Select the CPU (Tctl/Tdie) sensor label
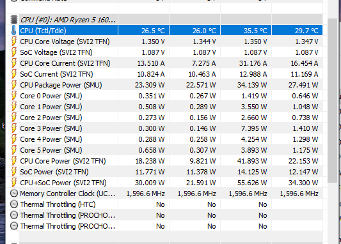Viewport: 341px width, 244px height. 43,31
